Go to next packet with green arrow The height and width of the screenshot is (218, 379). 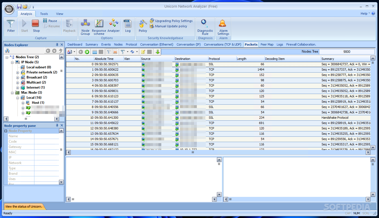pos(87,52)
